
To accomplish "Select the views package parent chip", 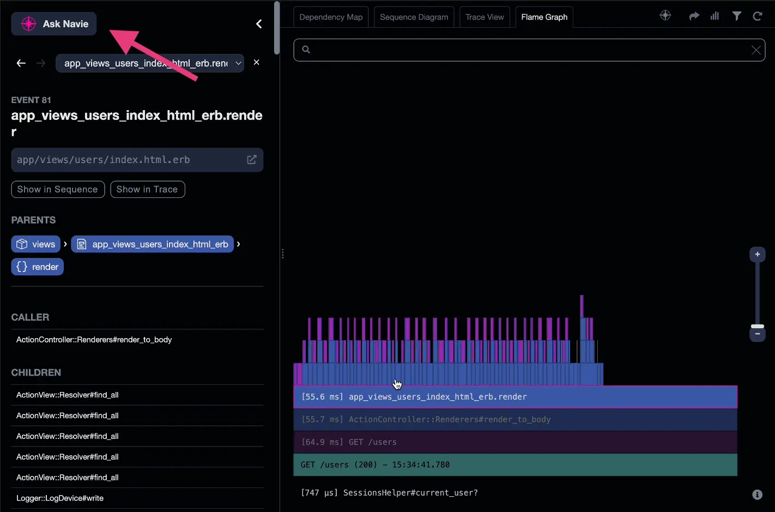I will (x=35, y=244).
